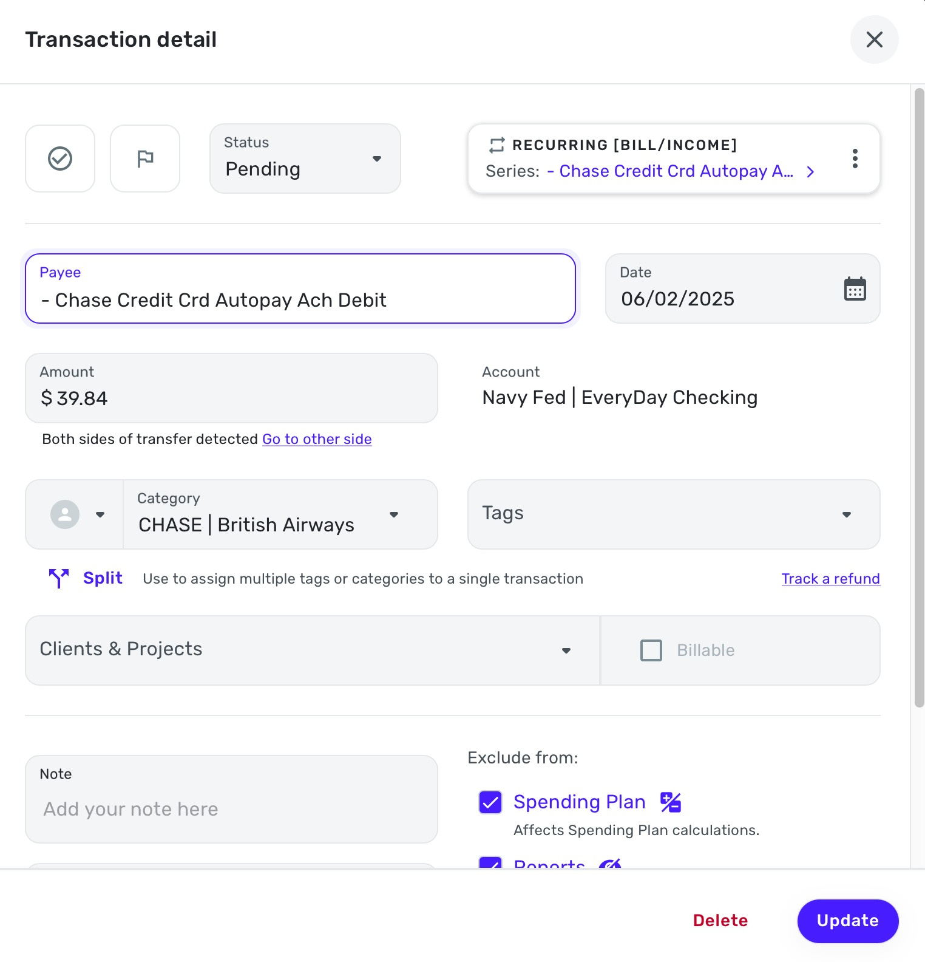Open the Tags dropdown
This screenshot has height=962, width=925.
674,514
